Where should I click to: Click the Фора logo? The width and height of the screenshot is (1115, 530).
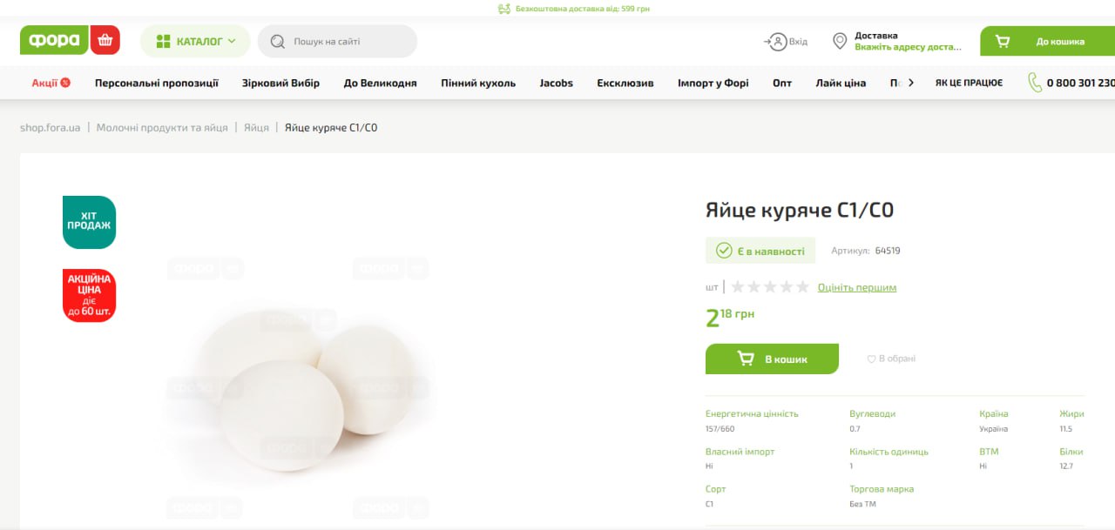tap(54, 40)
